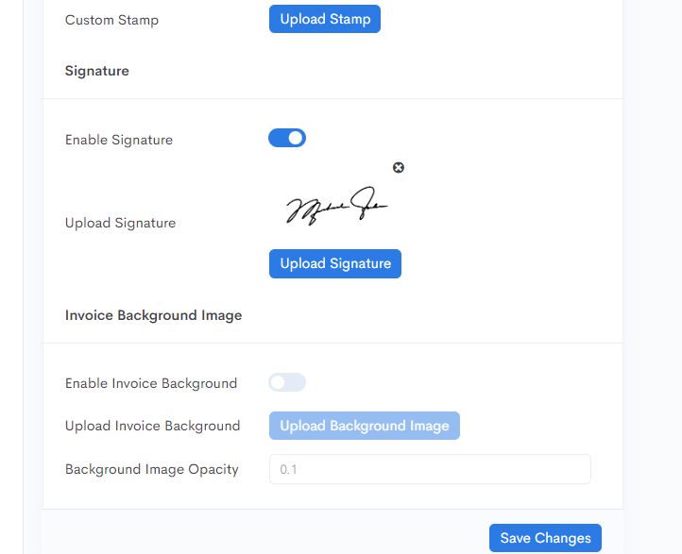
Task: Click the Invoice Background Image heading
Action: click(154, 315)
